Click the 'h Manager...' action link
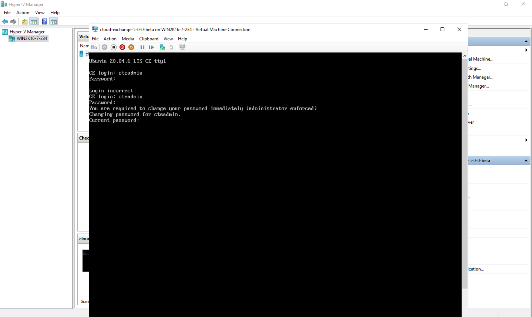The image size is (532, 317). (481, 77)
